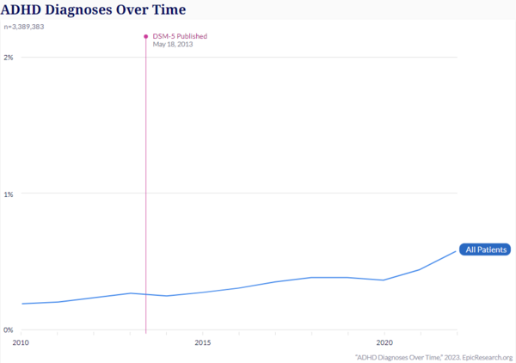Image resolution: width=516 pixels, height=363 pixels.
Task: Click the May 18, 2013 date text
Action: (173, 45)
